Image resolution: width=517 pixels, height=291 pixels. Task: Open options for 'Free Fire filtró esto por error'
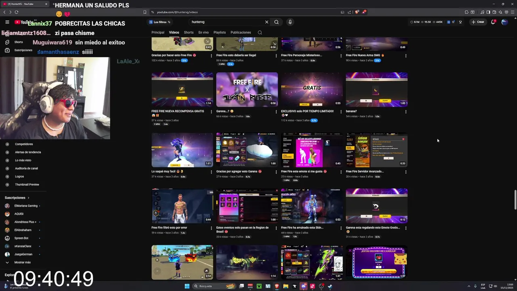pos(211,228)
